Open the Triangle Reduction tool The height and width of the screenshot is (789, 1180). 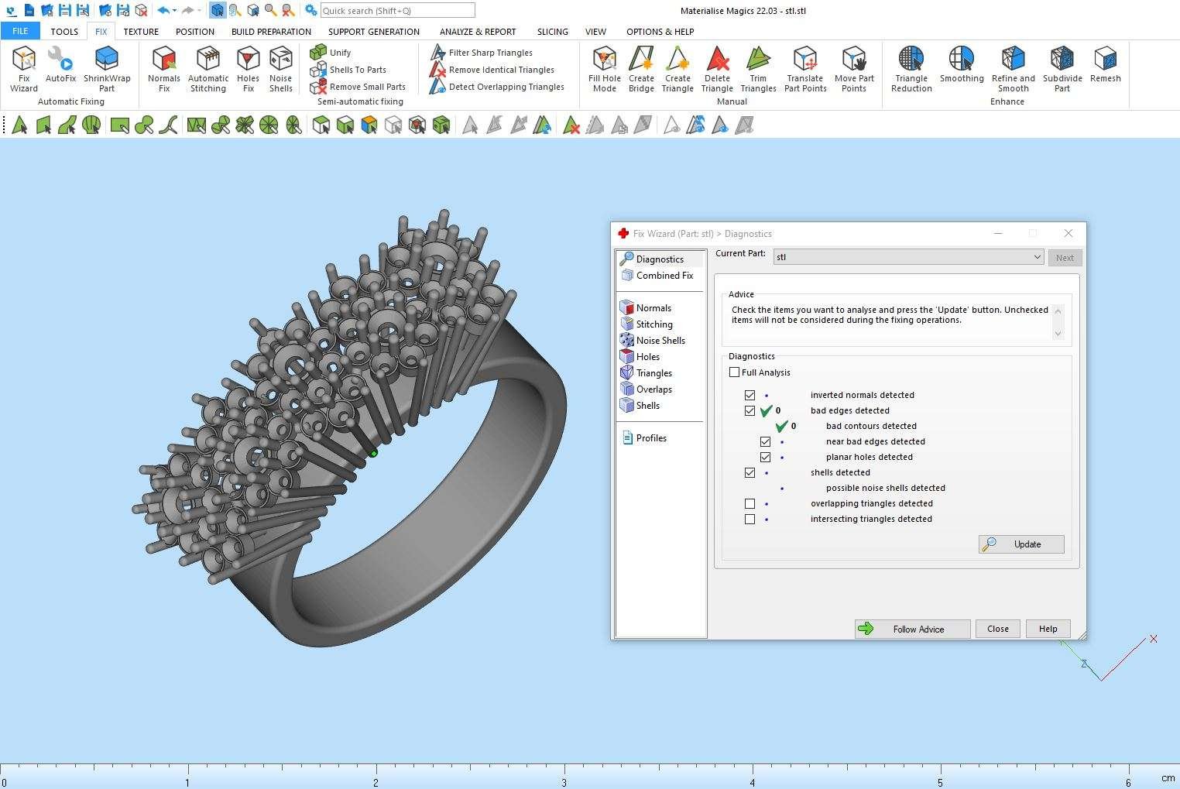pyautogui.click(x=911, y=68)
